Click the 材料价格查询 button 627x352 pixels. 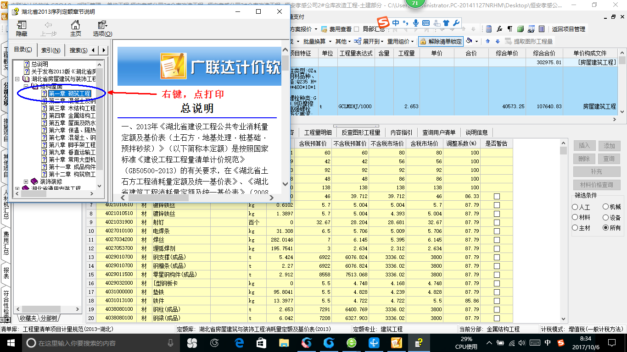pyautogui.click(x=598, y=185)
